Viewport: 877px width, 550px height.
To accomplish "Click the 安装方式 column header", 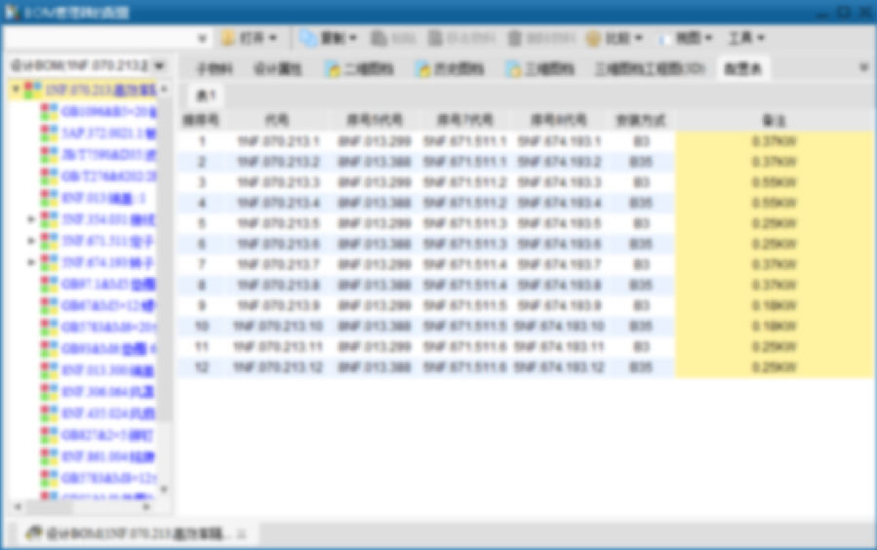I will pos(640,120).
